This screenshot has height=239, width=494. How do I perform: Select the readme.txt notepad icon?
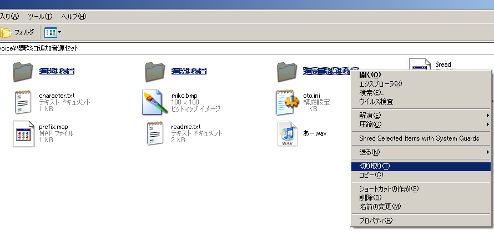[155, 134]
